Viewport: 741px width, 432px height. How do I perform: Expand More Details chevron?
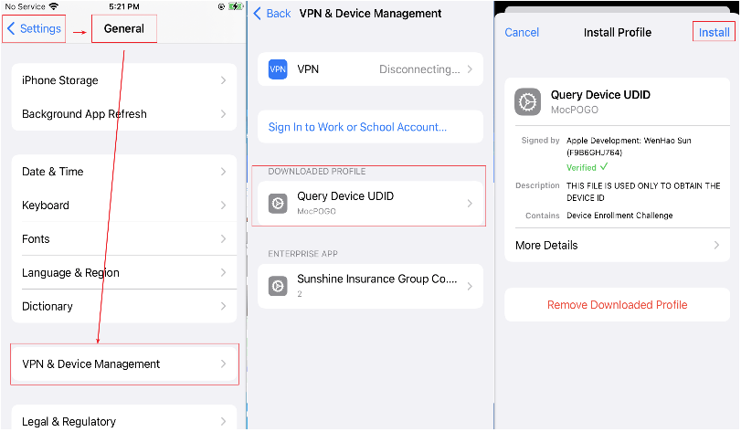(716, 246)
